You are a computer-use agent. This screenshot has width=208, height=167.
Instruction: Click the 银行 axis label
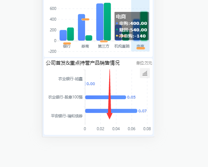coord(67,46)
